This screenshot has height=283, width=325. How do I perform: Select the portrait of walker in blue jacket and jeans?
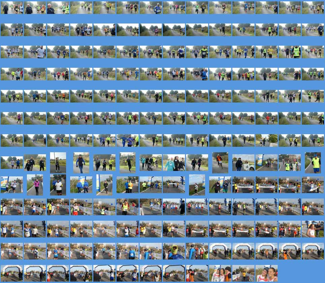point(81,163)
